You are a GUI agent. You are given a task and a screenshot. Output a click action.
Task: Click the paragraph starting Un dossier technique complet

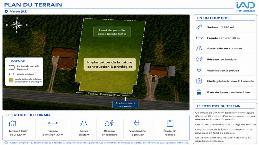point(224,139)
